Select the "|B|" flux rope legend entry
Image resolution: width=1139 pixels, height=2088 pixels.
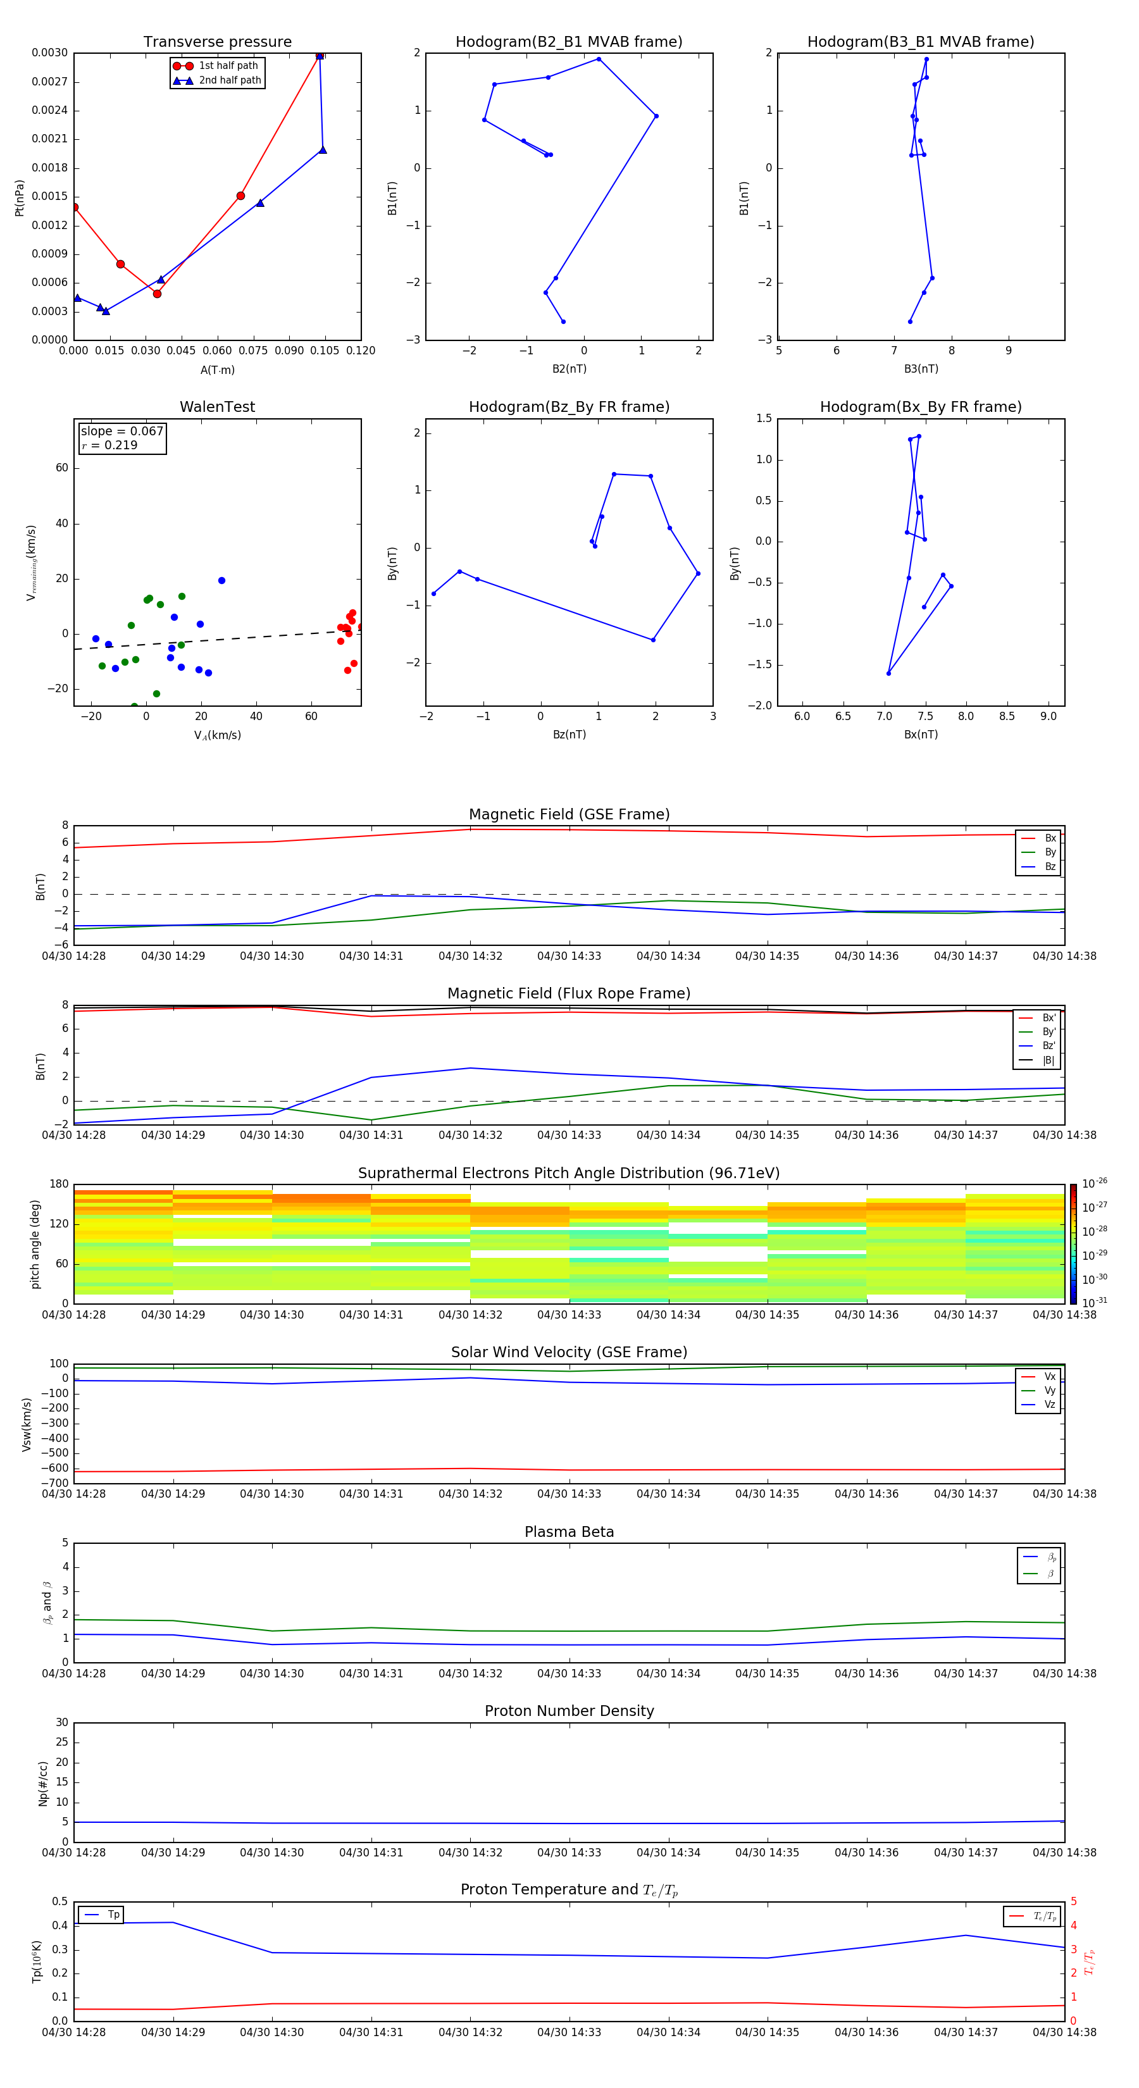point(1038,1060)
